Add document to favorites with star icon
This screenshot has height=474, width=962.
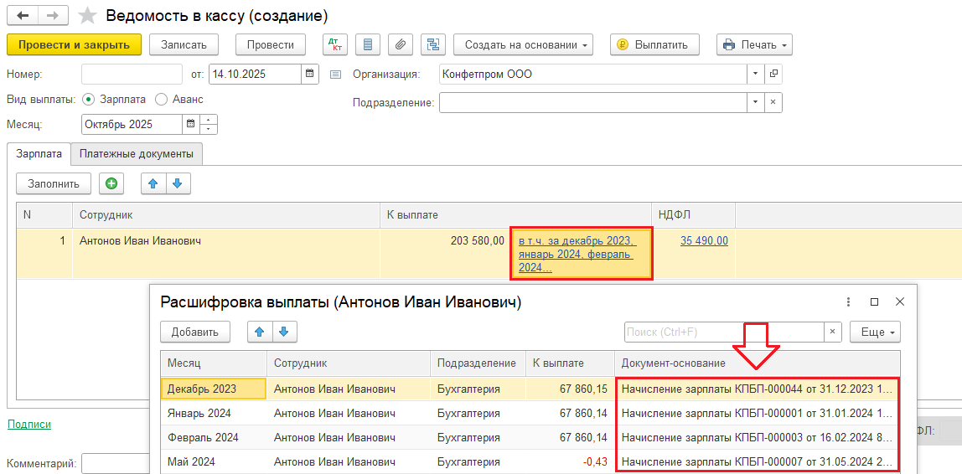[87, 16]
